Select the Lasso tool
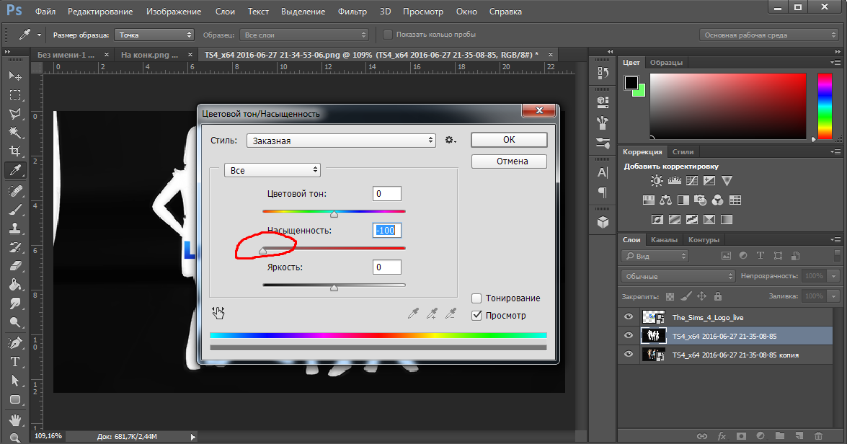Viewport: 847px width, 444px height. coord(15,113)
